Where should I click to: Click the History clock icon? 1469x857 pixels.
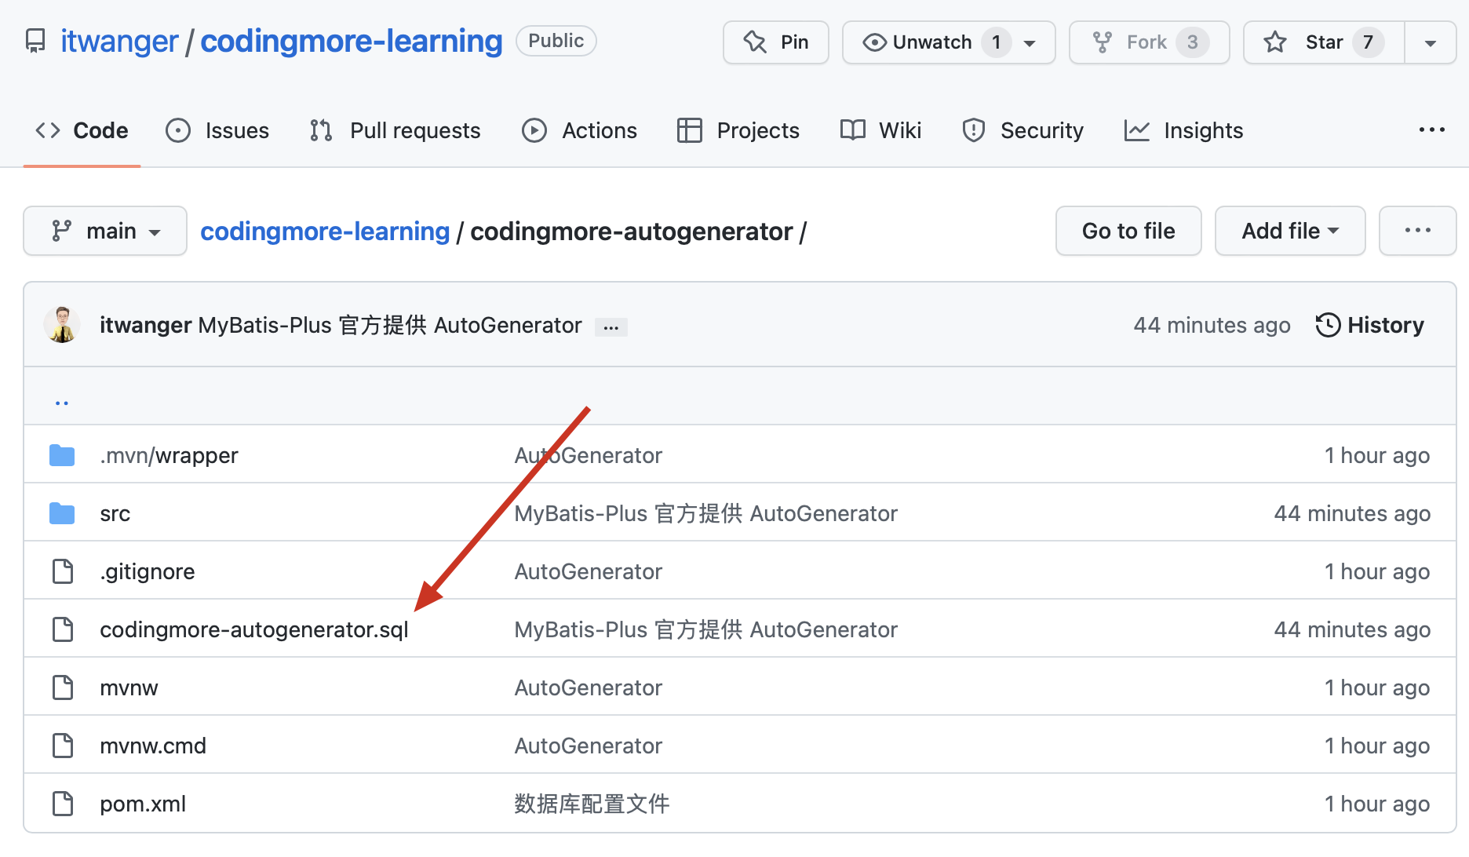[1328, 325]
